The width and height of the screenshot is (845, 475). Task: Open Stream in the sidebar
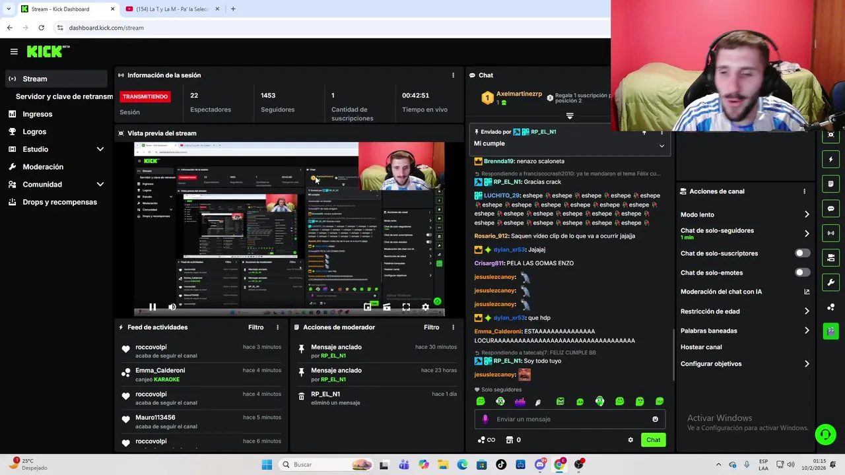(55, 79)
